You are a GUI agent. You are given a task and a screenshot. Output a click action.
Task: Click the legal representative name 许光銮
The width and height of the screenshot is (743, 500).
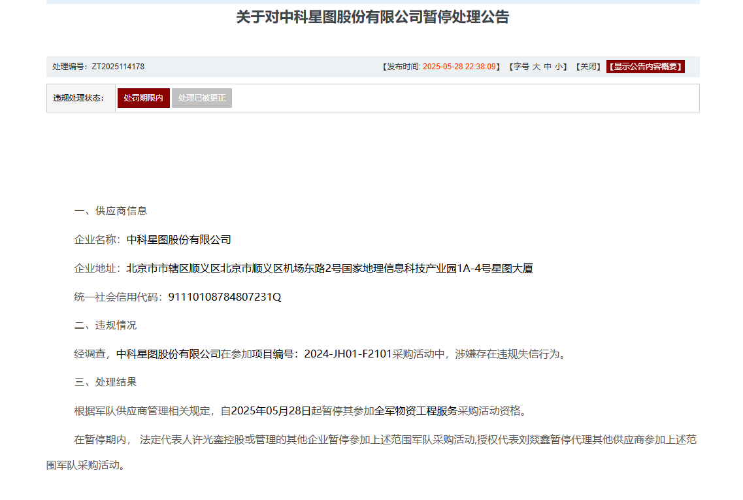pos(208,440)
